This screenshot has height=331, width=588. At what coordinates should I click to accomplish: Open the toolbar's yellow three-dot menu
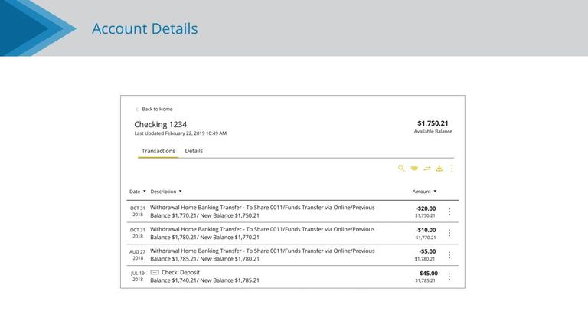452,169
